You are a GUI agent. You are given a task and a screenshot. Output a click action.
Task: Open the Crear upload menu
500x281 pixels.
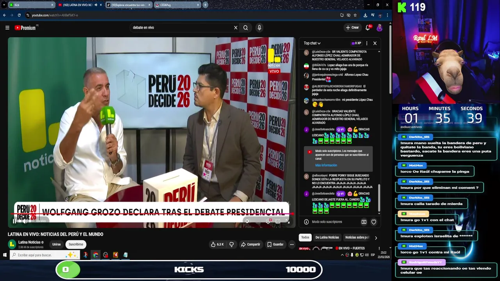click(x=352, y=28)
